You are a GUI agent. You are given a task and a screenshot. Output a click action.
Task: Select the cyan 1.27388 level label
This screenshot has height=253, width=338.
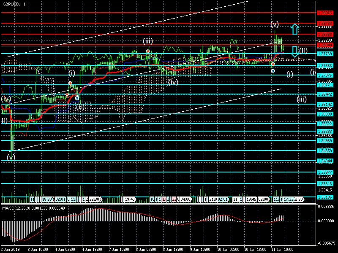coord(325,66)
